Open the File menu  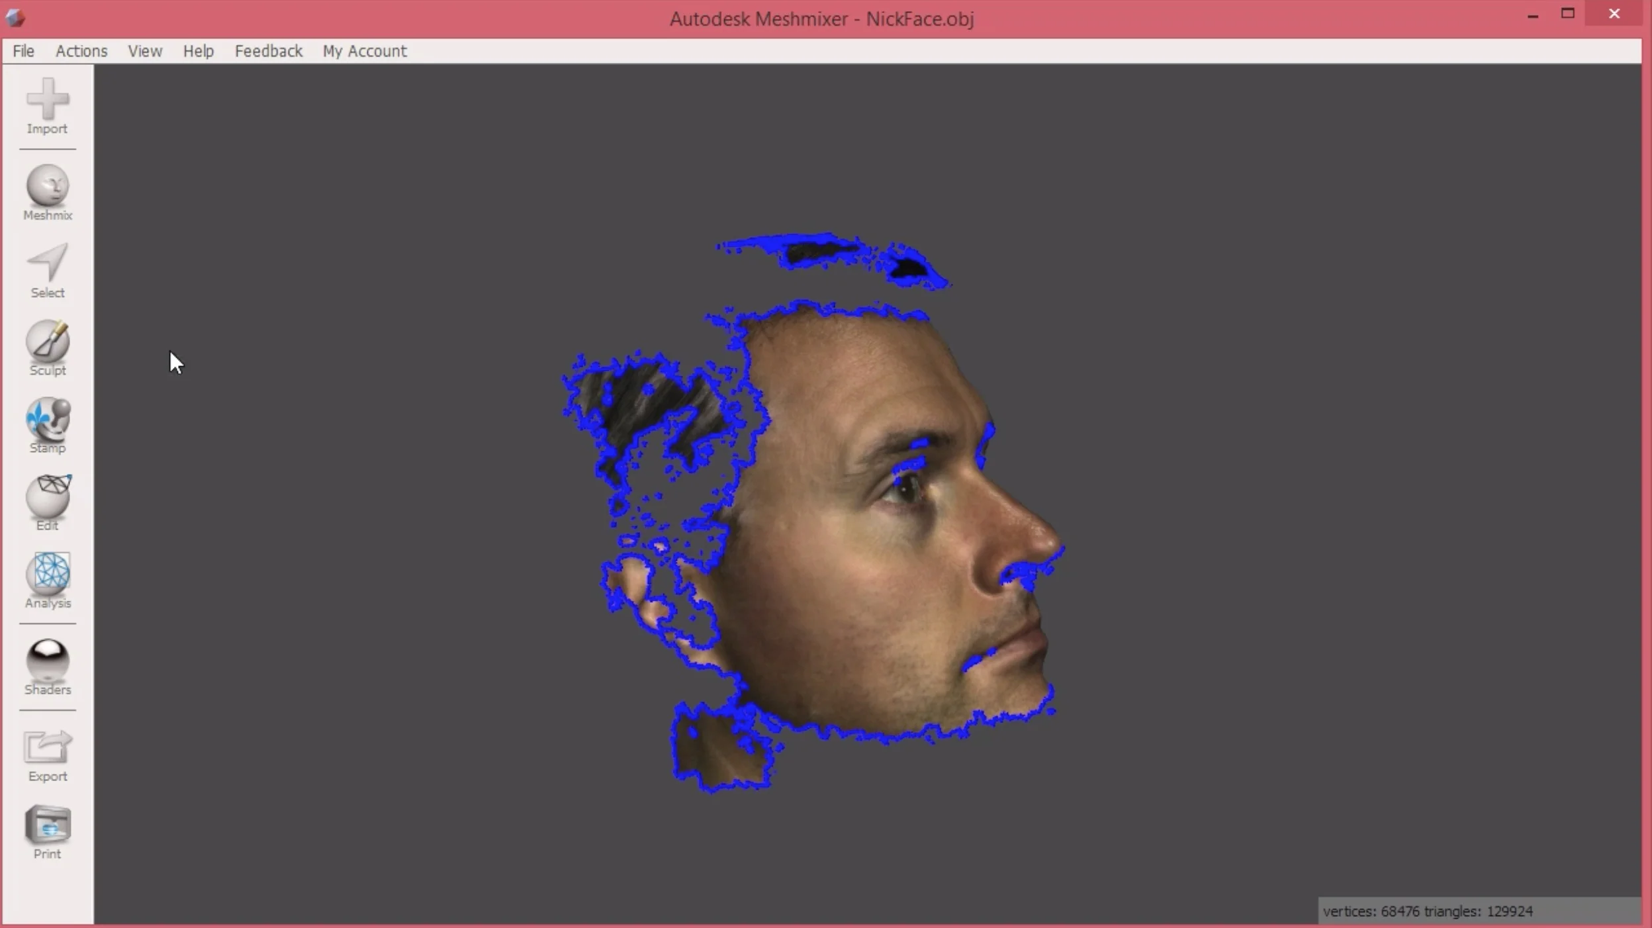(x=23, y=51)
